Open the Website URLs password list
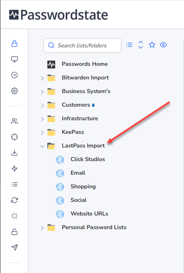This screenshot has width=184, height=273. [89, 214]
